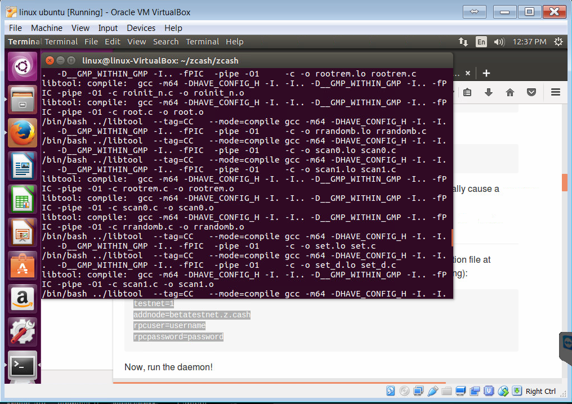Click VirtualBox display monitor indicator

coord(461,391)
